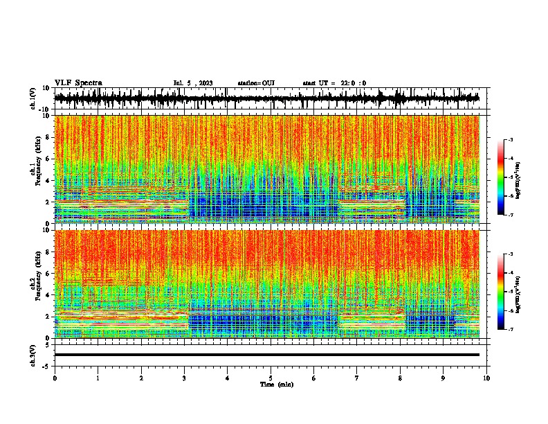Click the 'station=OUJ' header text
The width and height of the screenshot is (548, 424).
click(x=256, y=83)
